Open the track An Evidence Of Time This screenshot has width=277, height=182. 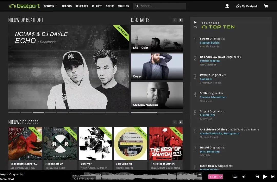pyautogui.click(x=213, y=130)
